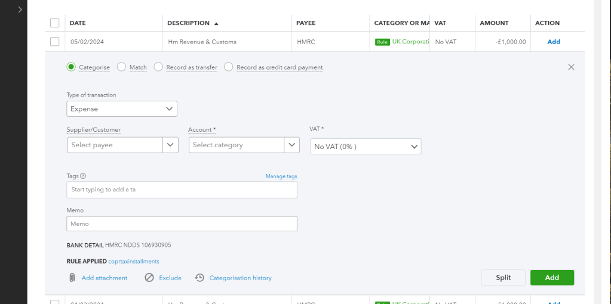Open the No VAT (0%) dropdown
This screenshot has height=304, width=611.
366,147
